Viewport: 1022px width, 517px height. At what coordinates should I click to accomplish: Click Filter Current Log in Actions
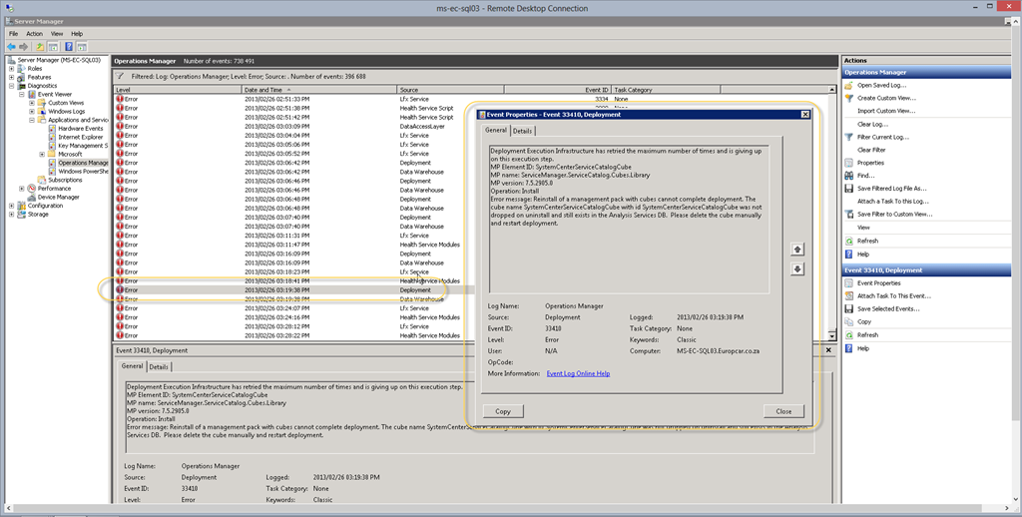[x=882, y=137]
